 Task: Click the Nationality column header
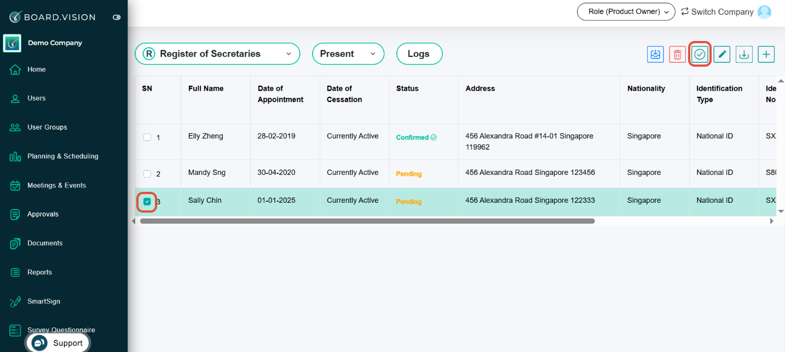(646, 89)
